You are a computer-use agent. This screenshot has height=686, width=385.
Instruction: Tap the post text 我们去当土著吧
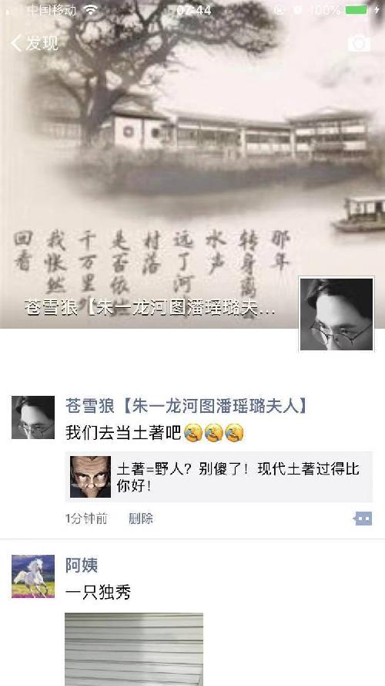click(x=123, y=433)
